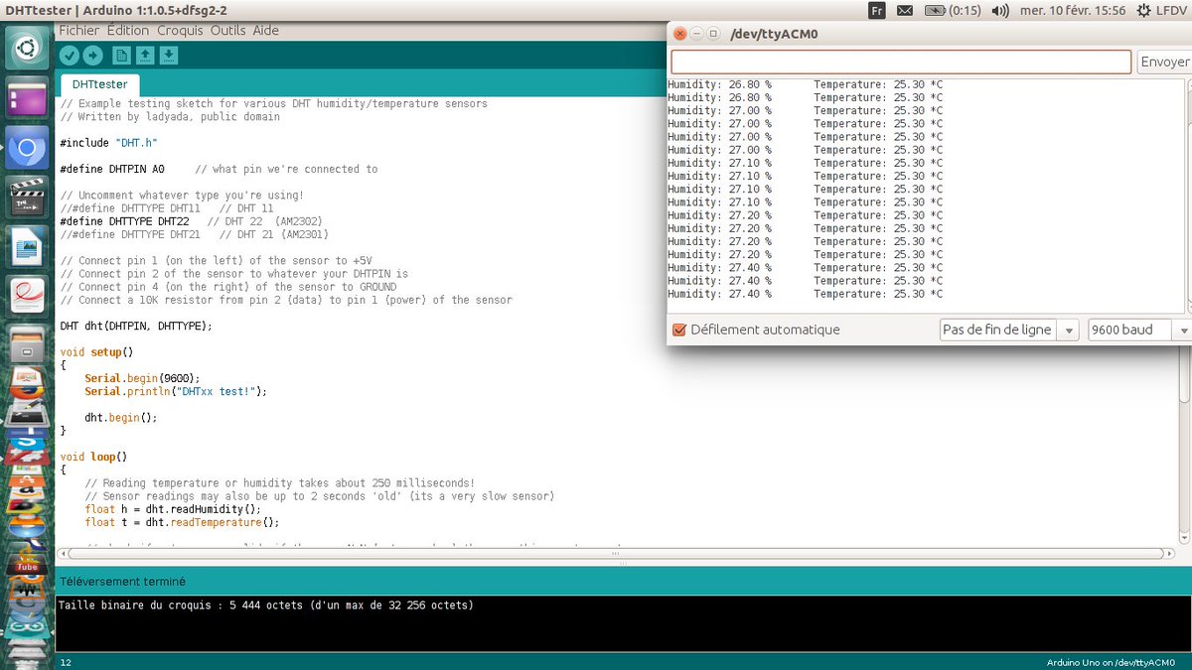Viewport: 1192px width, 670px height.
Task: Click the Save sketch down-arrow icon
Action: tap(168, 56)
